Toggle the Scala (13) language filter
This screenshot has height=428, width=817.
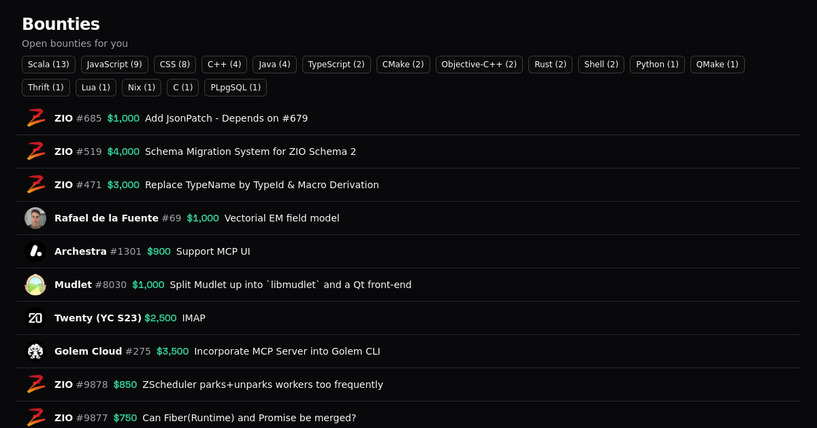48,65
